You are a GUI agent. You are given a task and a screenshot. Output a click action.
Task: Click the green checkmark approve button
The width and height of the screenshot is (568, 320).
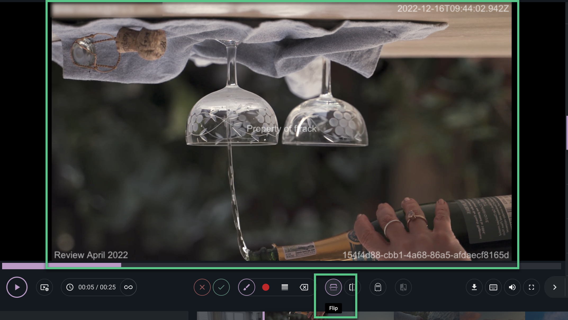[x=221, y=287]
